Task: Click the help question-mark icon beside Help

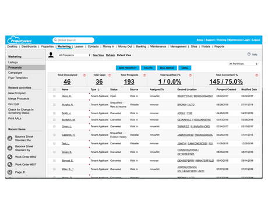Action: (249, 54)
